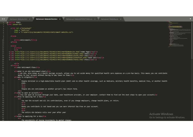Click the People who are notclaimed line
Image resolution: width=193 pixels, height=137 pixels.
[49, 89]
